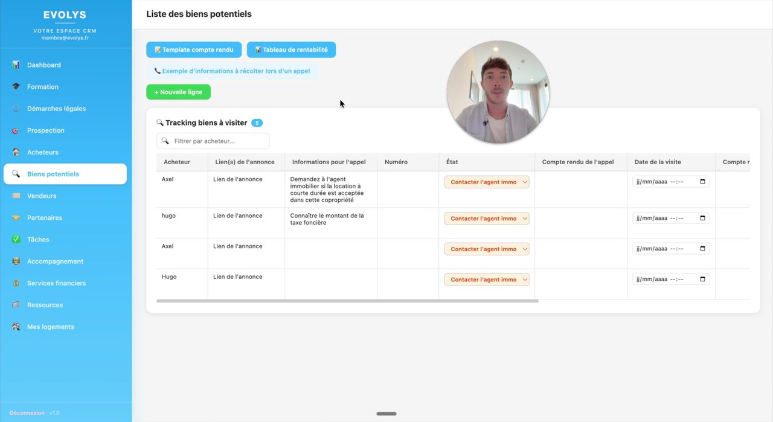Image resolution: width=773 pixels, height=422 pixels.
Task: Click the table's horizontal scrollbar
Action: click(x=347, y=301)
